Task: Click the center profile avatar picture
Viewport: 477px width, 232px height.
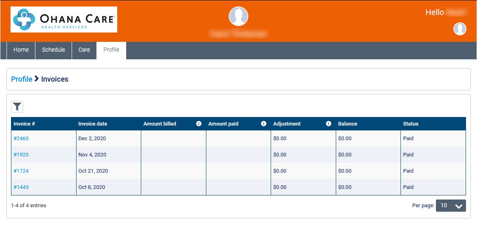Action: tap(238, 16)
